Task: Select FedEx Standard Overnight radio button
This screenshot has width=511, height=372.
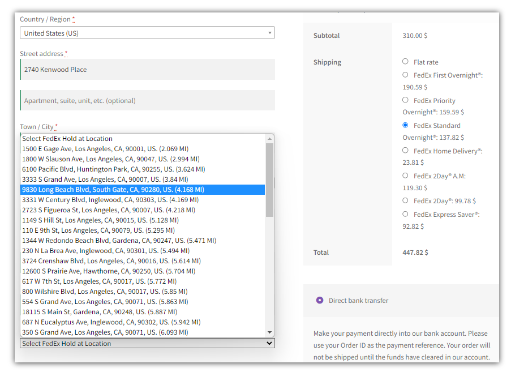Action: (405, 125)
